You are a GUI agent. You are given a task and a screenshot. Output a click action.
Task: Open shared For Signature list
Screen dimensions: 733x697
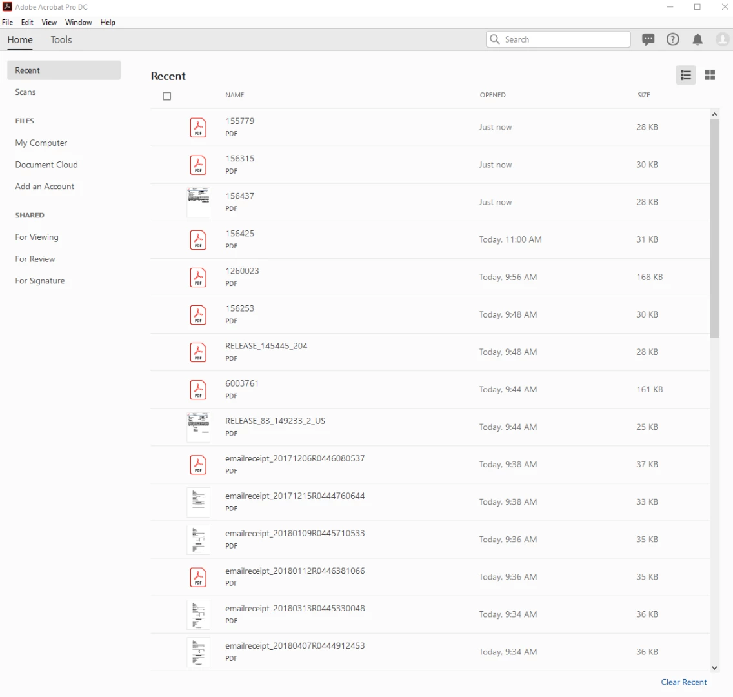(x=40, y=281)
